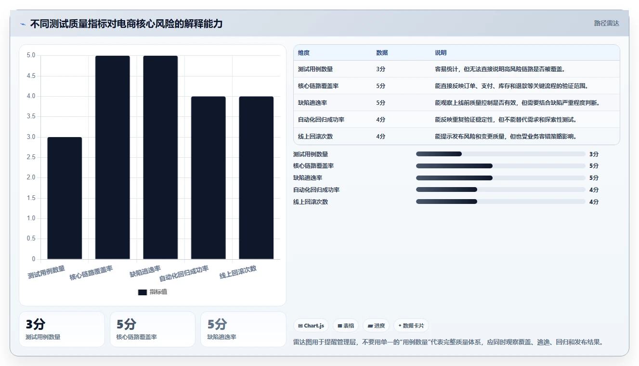Click the 说明 table column header
This screenshot has height=366, width=639.
(x=441, y=53)
